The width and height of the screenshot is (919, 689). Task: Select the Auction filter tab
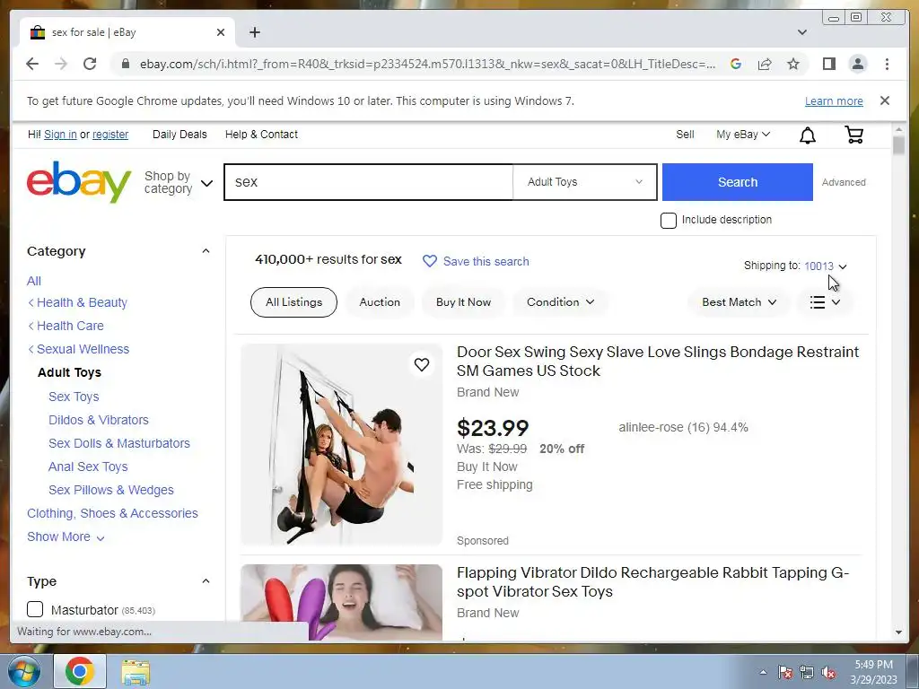[x=380, y=302]
